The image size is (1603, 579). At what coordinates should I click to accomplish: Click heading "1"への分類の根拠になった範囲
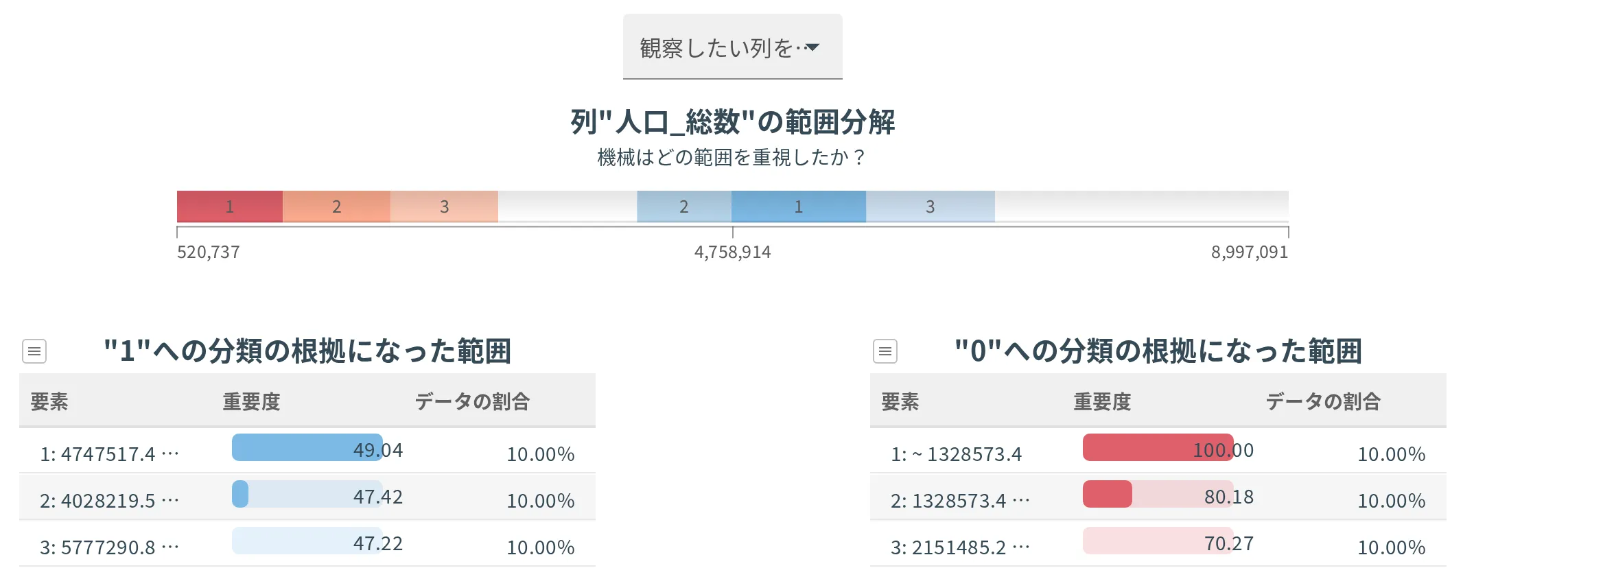307,351
